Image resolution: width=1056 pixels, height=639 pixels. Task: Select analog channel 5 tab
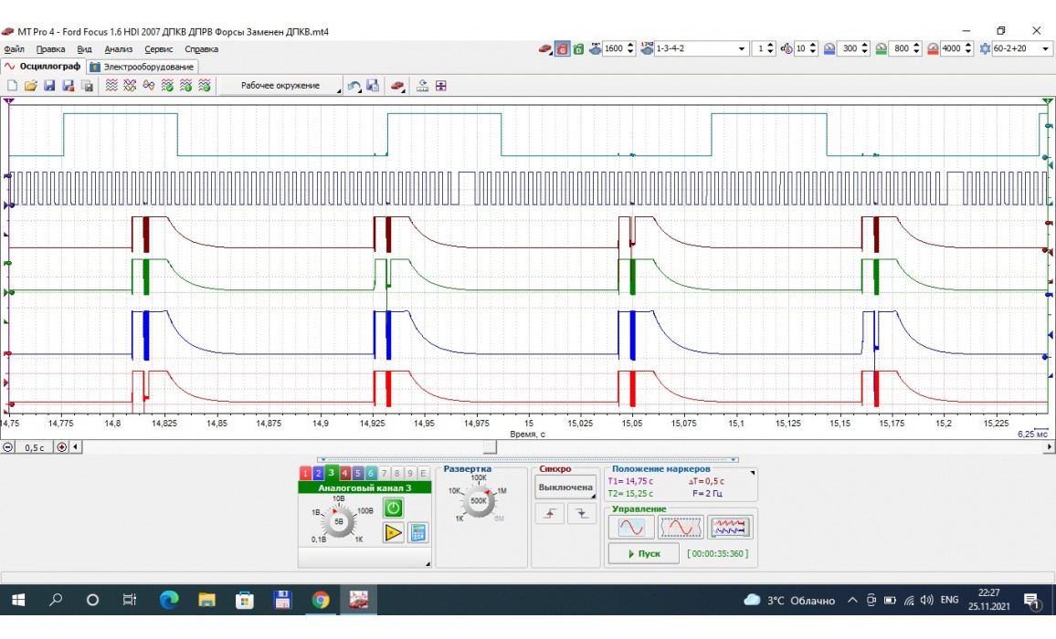pyautogui.click(x=358, y=473)
